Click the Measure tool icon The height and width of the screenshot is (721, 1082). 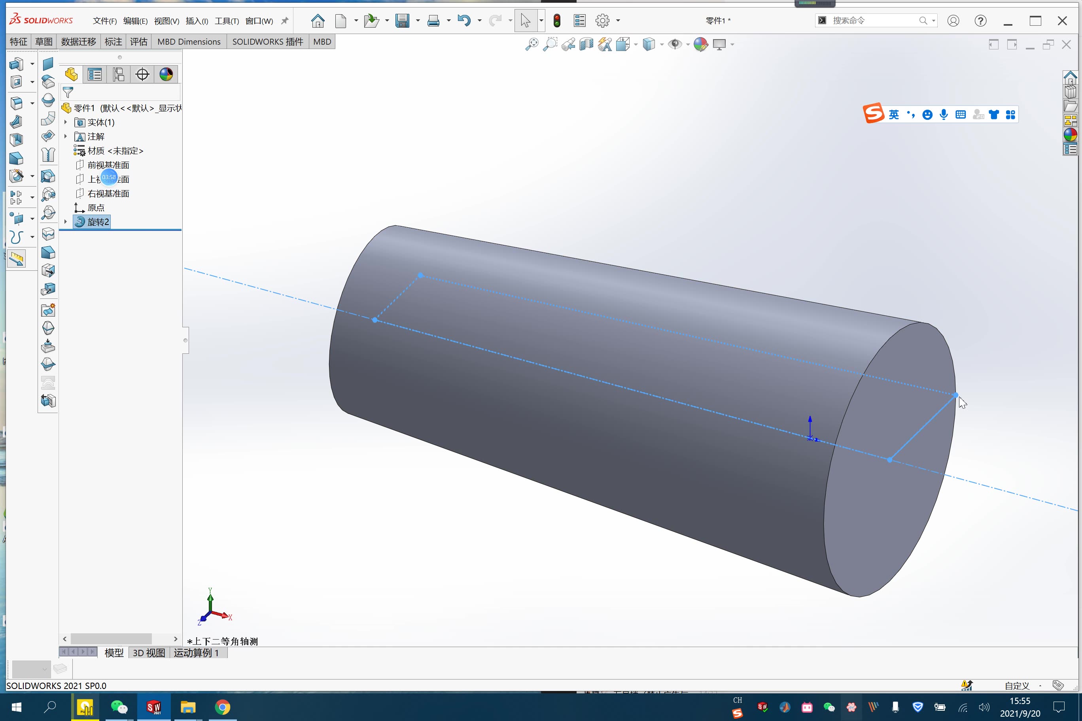(x=17, y=259)
